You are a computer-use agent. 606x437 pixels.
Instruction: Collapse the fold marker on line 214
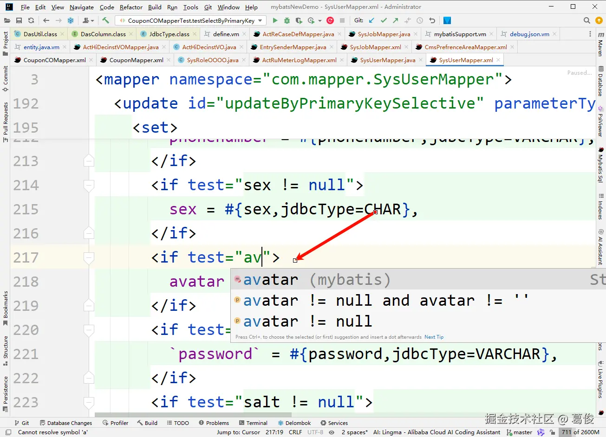coord(89,185)
